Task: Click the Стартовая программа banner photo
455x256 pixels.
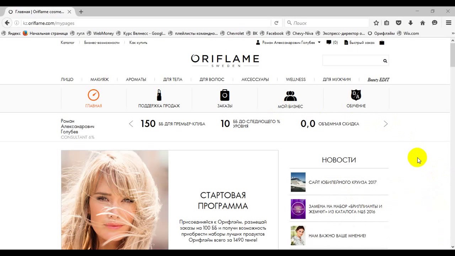Action: pos(115,200)
